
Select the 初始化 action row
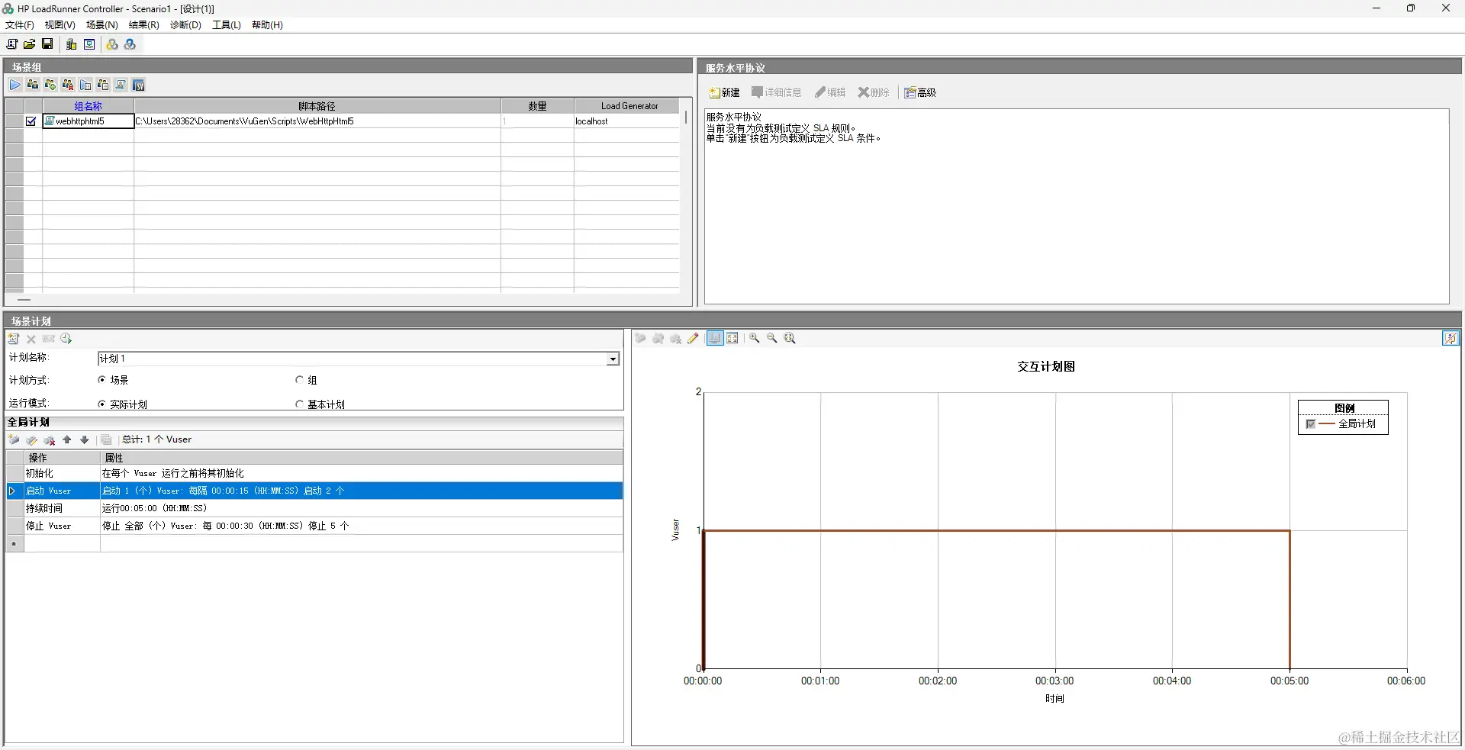tap(314, 474)
